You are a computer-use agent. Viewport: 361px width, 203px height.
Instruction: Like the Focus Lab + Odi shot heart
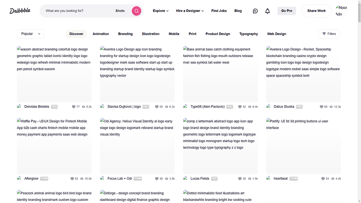pos(157,178)
